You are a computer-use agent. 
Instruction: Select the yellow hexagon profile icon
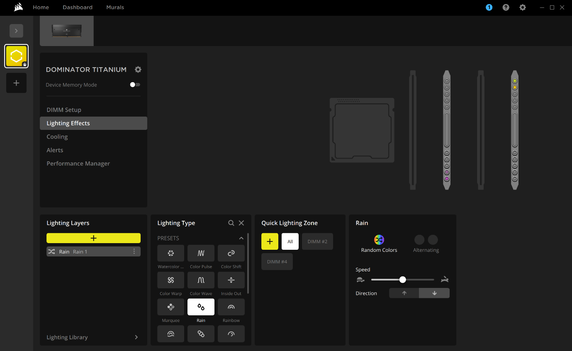point(17,56)
